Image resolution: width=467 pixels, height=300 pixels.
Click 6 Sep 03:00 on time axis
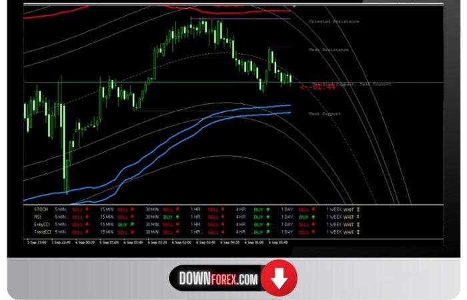(x=182, y=243)
